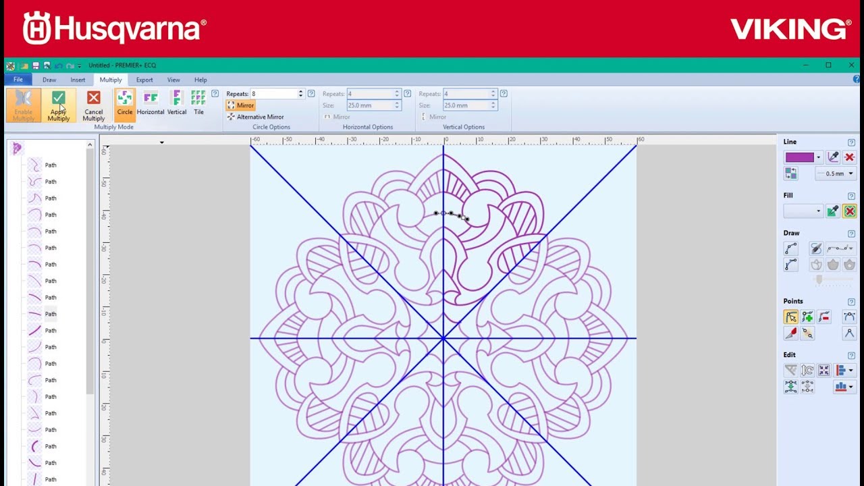This screenshot has width=864, height=486.
Task: Click the insert points tool
Action: click(807, 317)
